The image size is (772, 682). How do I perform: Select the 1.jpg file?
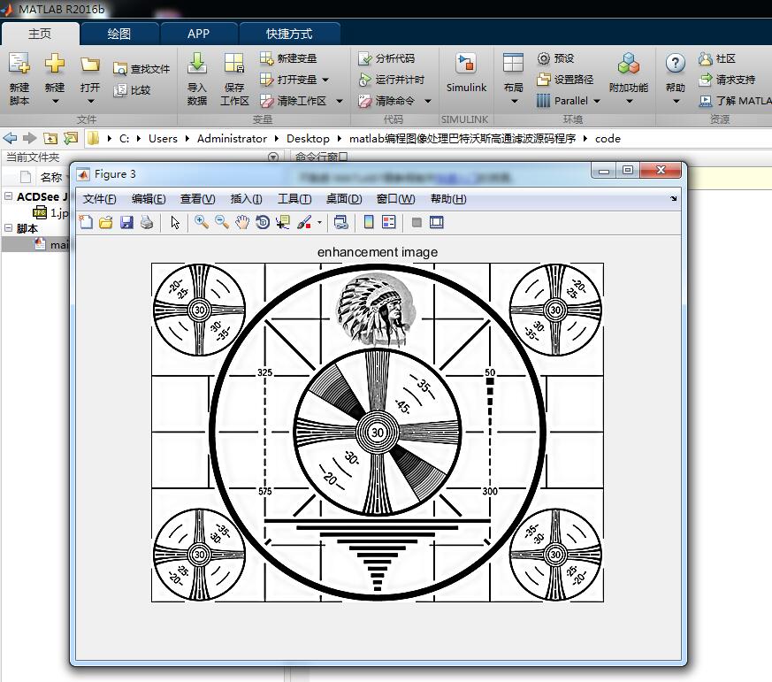tap(50, 212)
